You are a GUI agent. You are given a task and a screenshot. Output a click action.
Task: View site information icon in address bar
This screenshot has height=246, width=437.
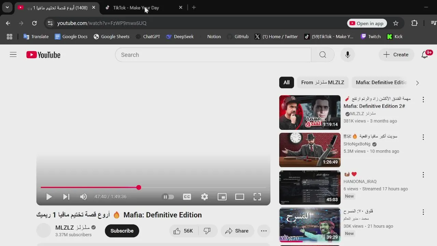pyautogui.click(x=50, y=23)
